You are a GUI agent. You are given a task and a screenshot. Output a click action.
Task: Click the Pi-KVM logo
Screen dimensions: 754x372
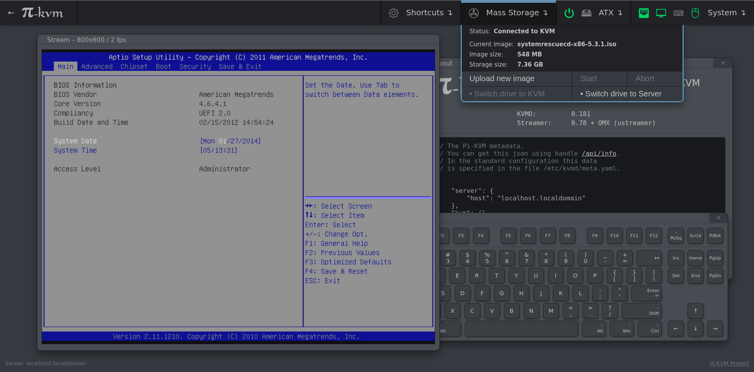tap(42, 13)
